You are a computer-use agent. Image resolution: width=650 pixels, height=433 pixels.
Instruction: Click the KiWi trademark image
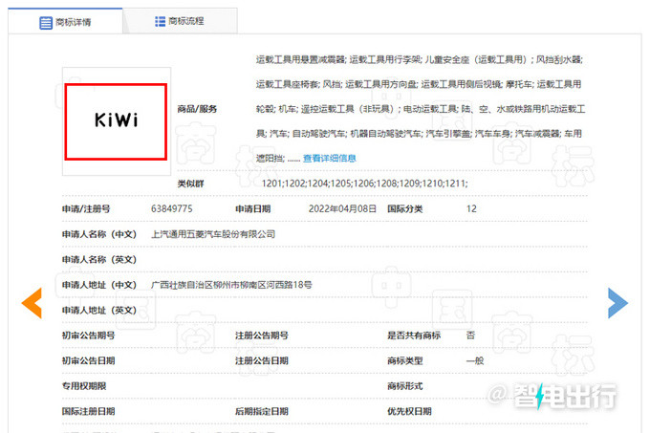tap(116, 121)
